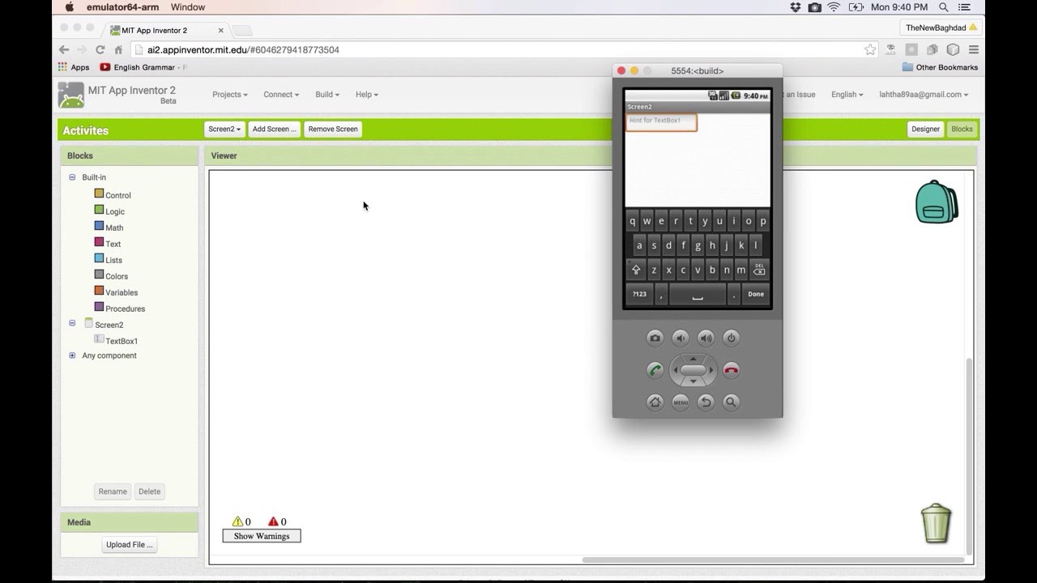Open the Chrome hamburger menu
Screen dimensions: 1037x583
pos(973,49)
